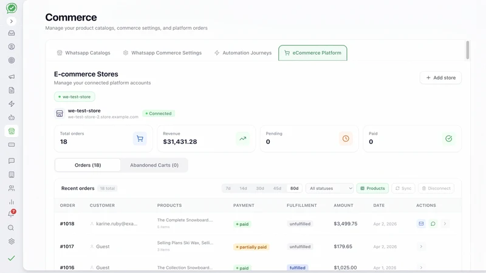Switch to the Whatsapp Commerce Settings tab

(x=162, y=53)
